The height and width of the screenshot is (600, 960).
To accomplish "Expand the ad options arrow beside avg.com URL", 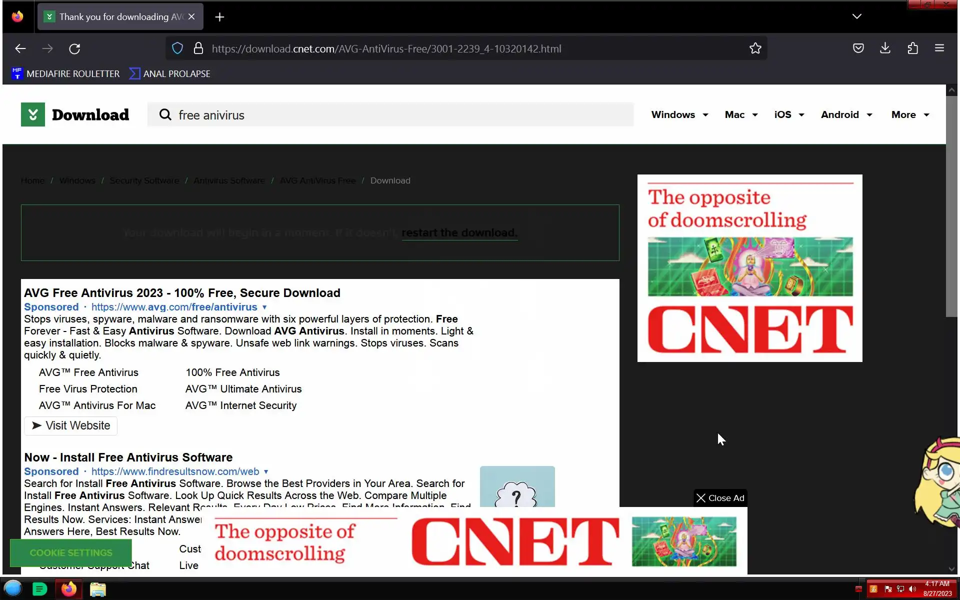I will [x=264, y=307].
